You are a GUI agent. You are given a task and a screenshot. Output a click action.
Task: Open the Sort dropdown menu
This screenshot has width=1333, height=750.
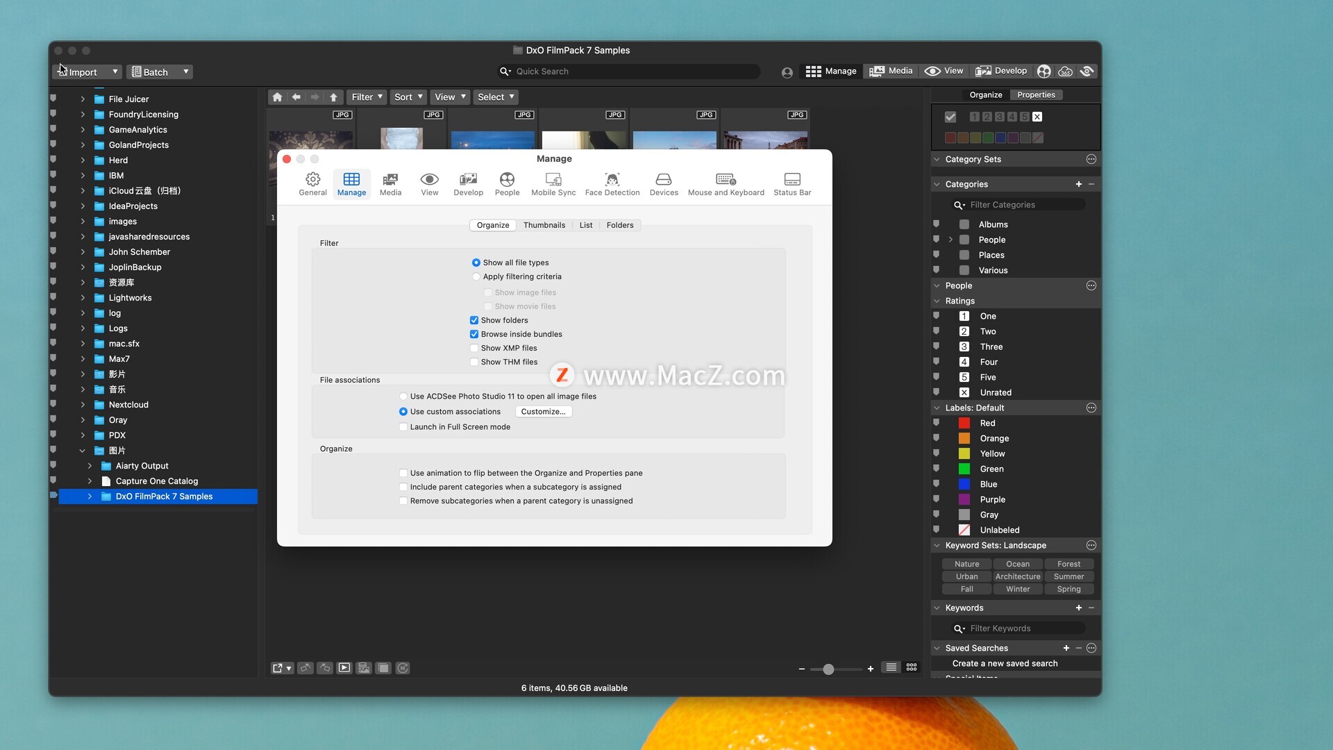pyautogui.click(x=408, y=97)
